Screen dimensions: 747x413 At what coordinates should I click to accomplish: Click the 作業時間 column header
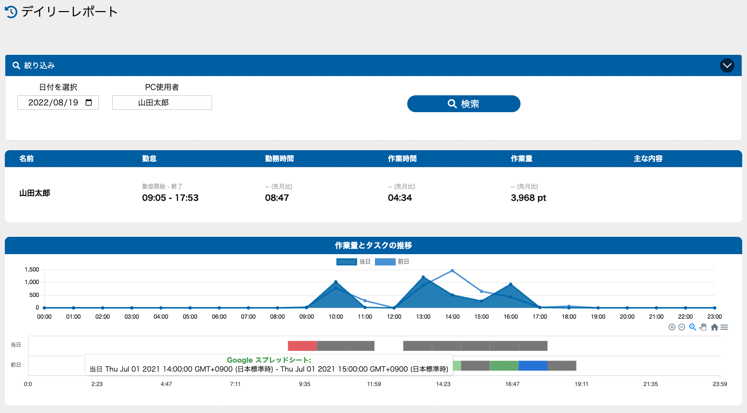tap(402, 159)
